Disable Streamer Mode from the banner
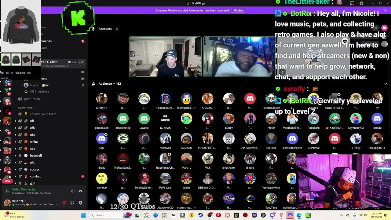The height and width of the screenshot is (220, 391). pyautogui.click(x=238, y=10)
